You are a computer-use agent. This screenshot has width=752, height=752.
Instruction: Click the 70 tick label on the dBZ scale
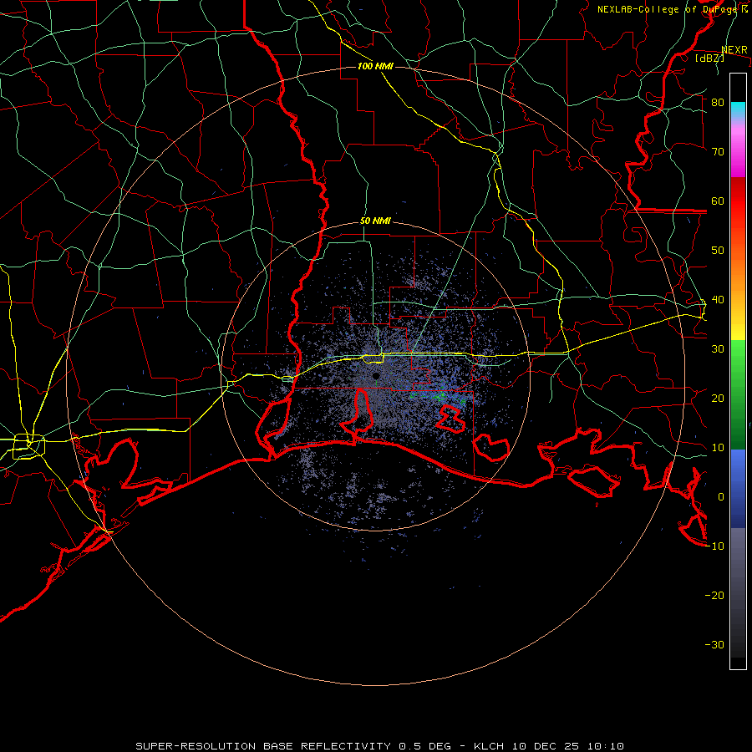pyautogui.click(x=718, y=152)
